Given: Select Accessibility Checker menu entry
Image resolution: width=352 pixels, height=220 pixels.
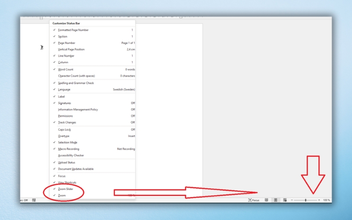Looking at the screenshot, I should (71, 155).
